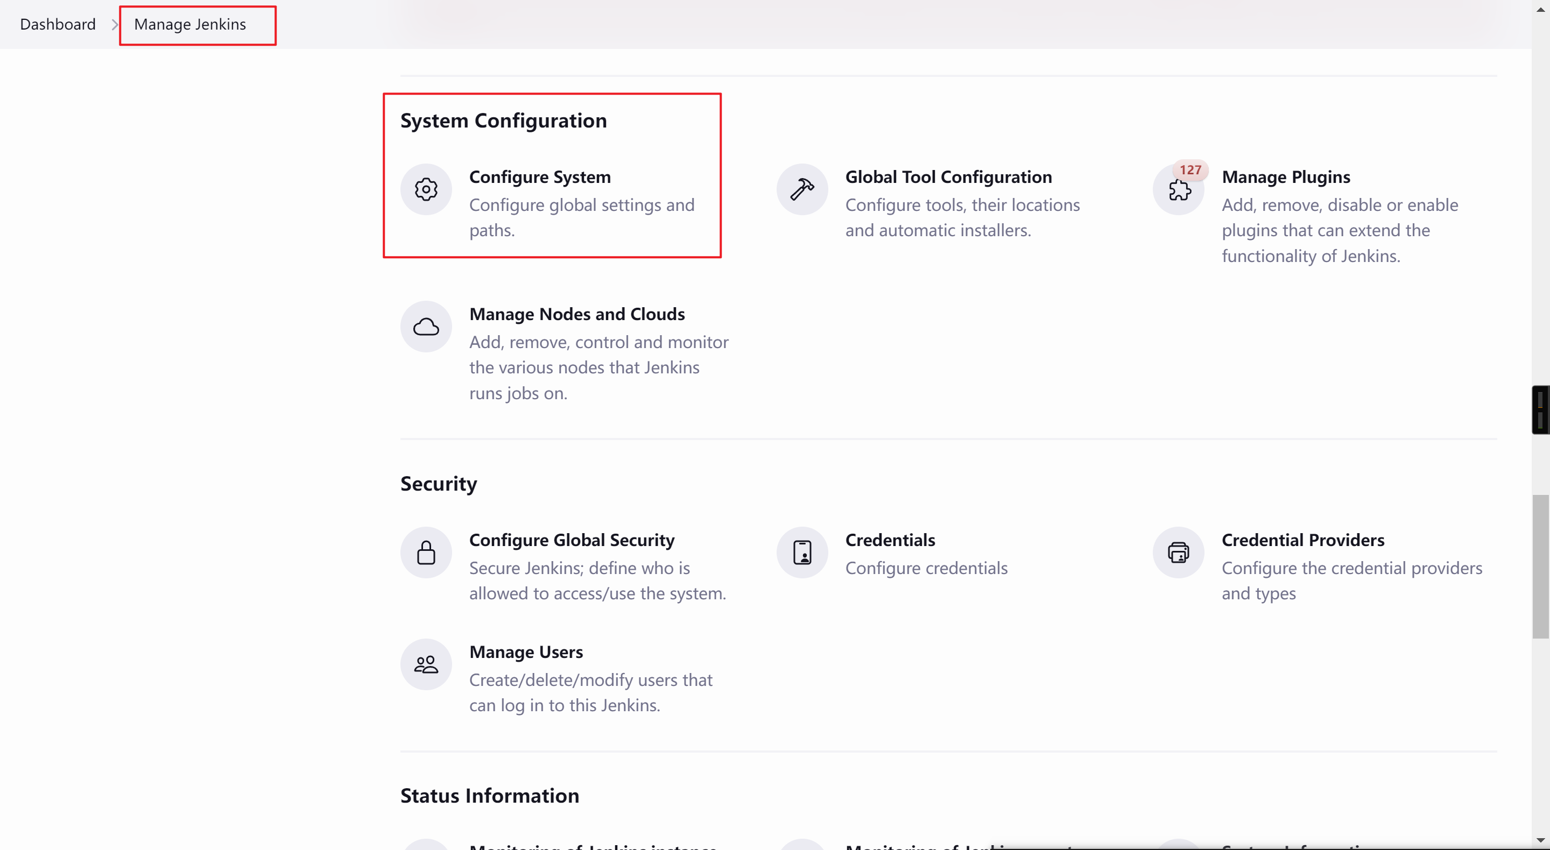Click the Credential Providers icon
This screenshot has width=1550, height=850.
coord(1178,552)
